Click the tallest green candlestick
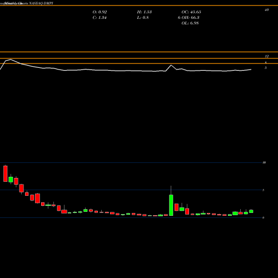278x278 pixels. tap(171, 205)
